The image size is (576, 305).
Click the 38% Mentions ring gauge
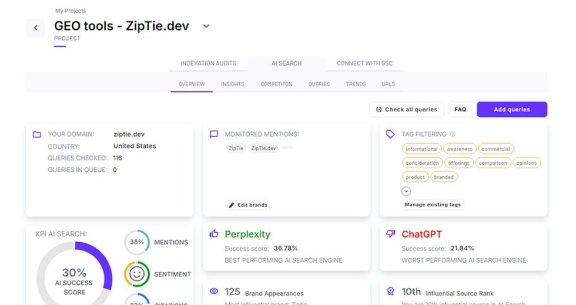(x=136, y=242)
